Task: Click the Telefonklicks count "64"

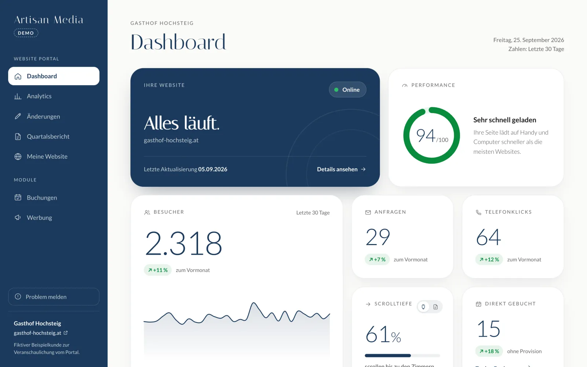Action: point(489,237)
